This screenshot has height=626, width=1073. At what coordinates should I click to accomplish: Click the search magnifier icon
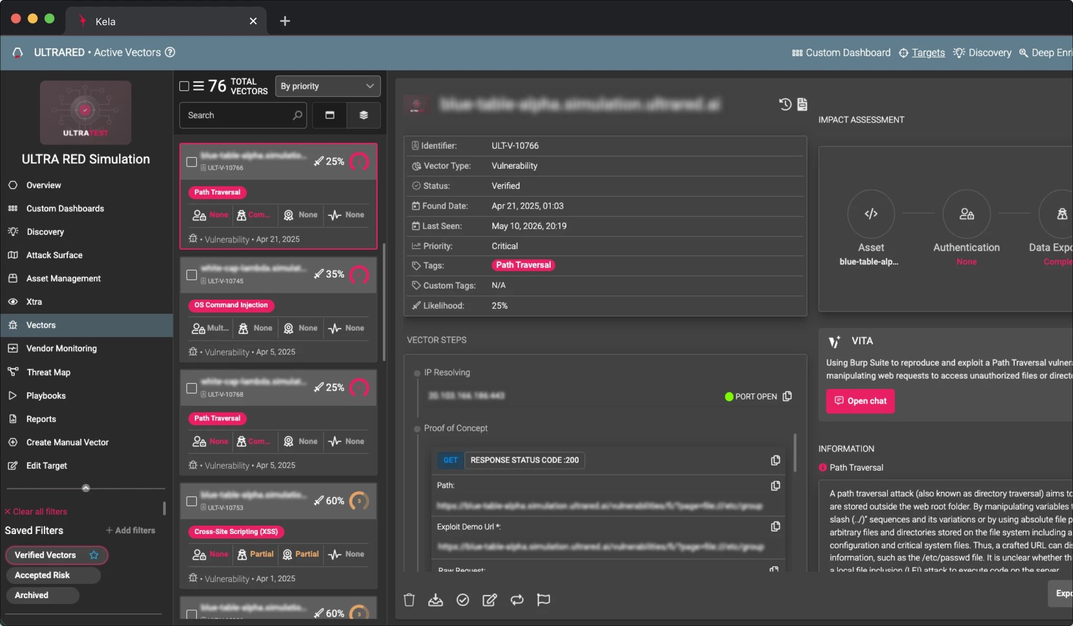pyautogui.click(x=297, y=115)
